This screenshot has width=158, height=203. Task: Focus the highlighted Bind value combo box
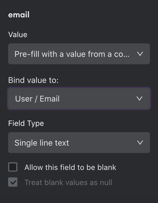[79, 99]
